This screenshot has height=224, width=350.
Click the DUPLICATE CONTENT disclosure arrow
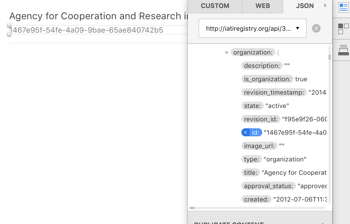click(322, 222)
